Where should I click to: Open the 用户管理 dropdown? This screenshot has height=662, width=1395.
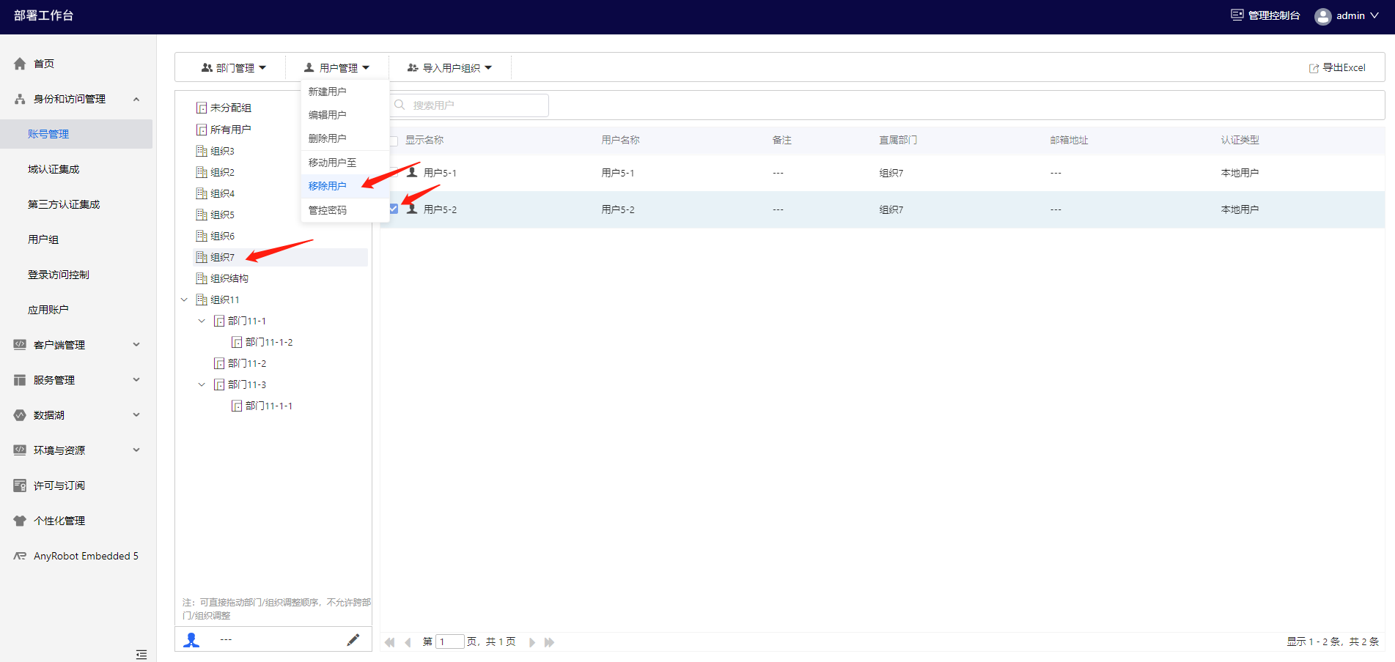(337, 67)
